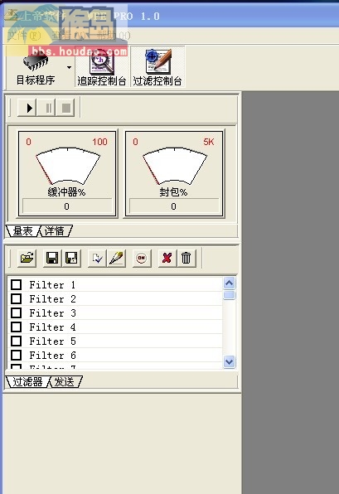339x494 pixels.
Task: Delete filter with the red X icon
Action: [x=167, y=259]
